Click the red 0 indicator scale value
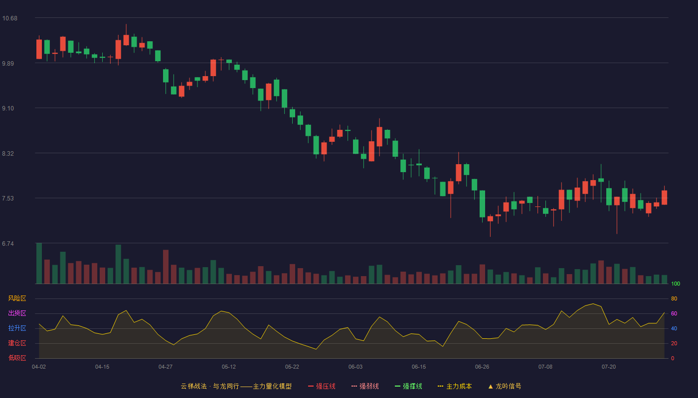Viewport: 698px width, 398px height. pos(673,358)
